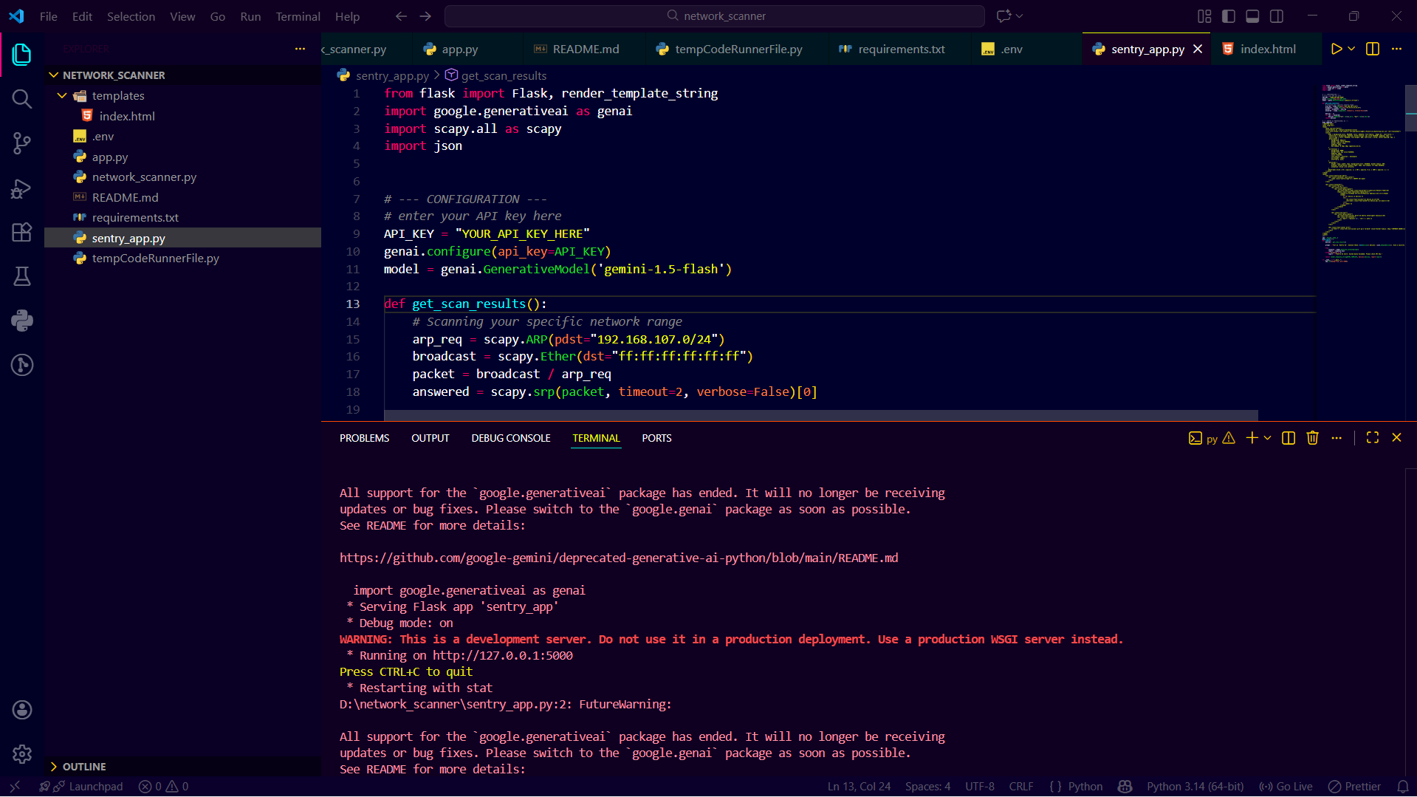
Task: Split the editor to the right
Action: coord(1373,49)
